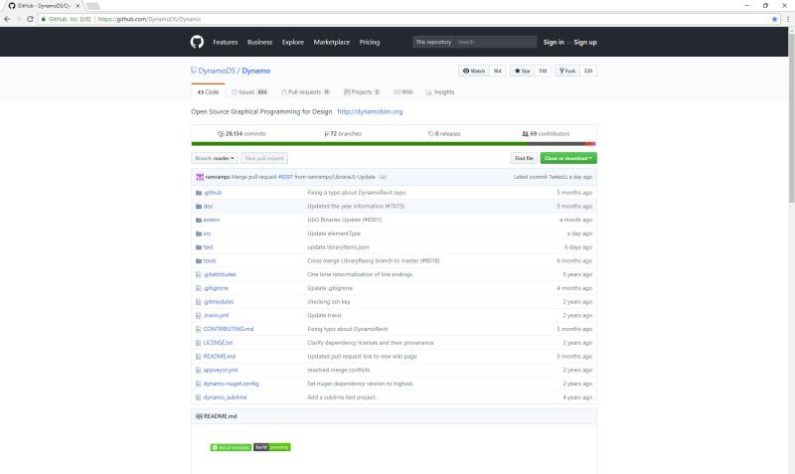This screenshot has height=474, width=795.
Task: Click the extern folder icon
Action: (x=199, y=220)
